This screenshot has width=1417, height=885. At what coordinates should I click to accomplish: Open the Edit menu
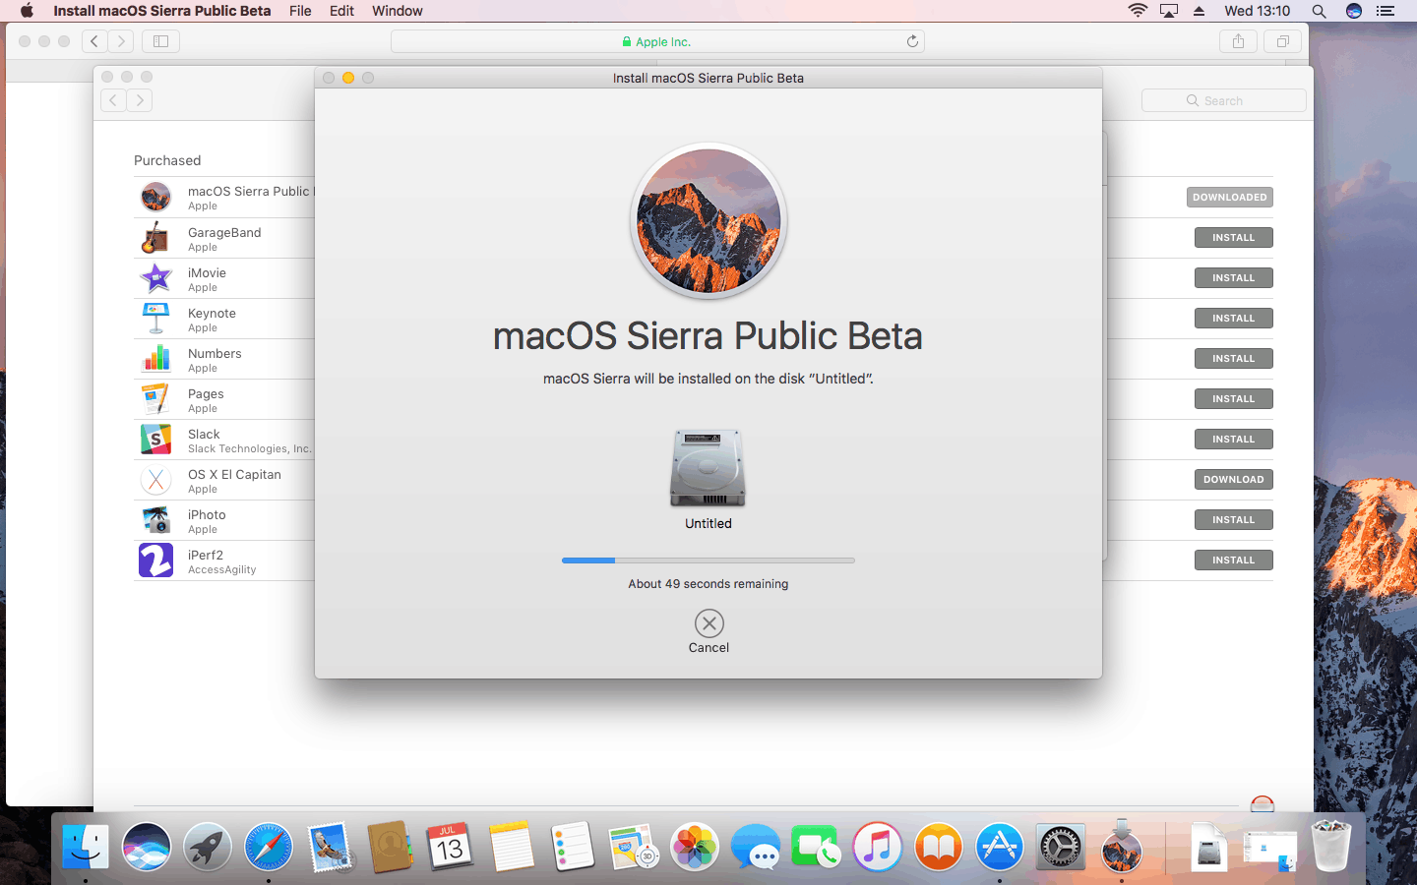pos(341,11)
